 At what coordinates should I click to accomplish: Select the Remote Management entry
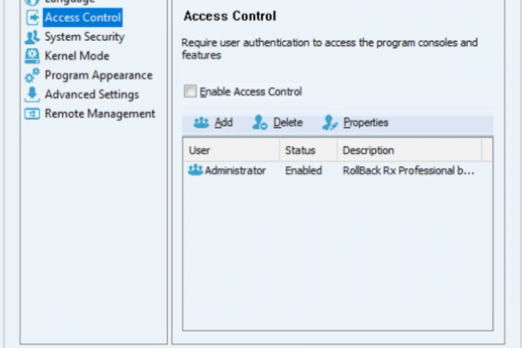pos(100,114)
